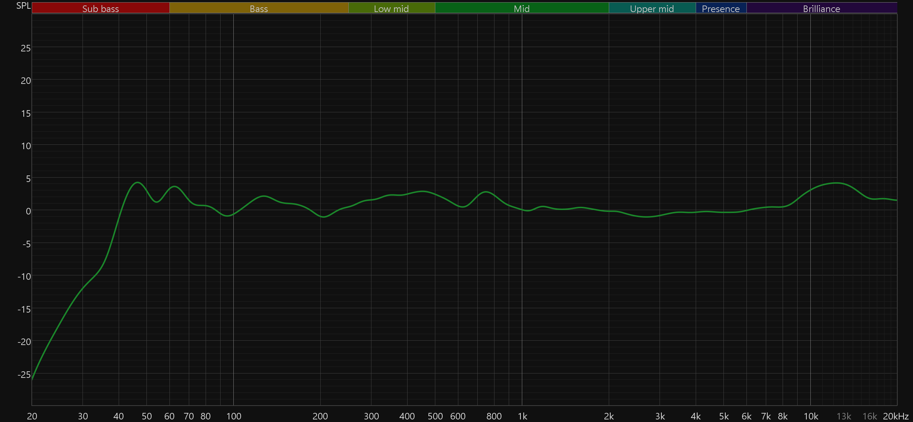Click the 100 Hz axis label
This screenshot has height=422, width=913.
click(234, 416)
